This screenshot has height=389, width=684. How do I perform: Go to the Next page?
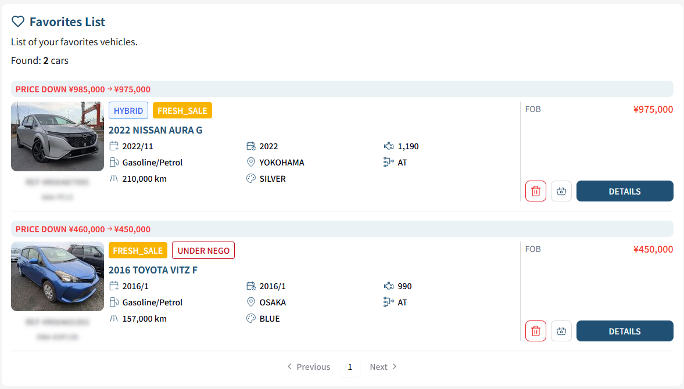383,366
